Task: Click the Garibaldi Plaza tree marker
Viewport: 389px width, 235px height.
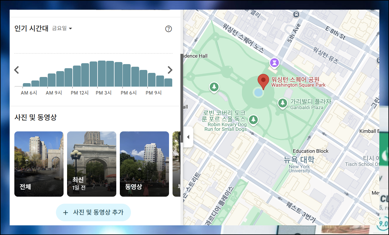Action: (283, 103)
